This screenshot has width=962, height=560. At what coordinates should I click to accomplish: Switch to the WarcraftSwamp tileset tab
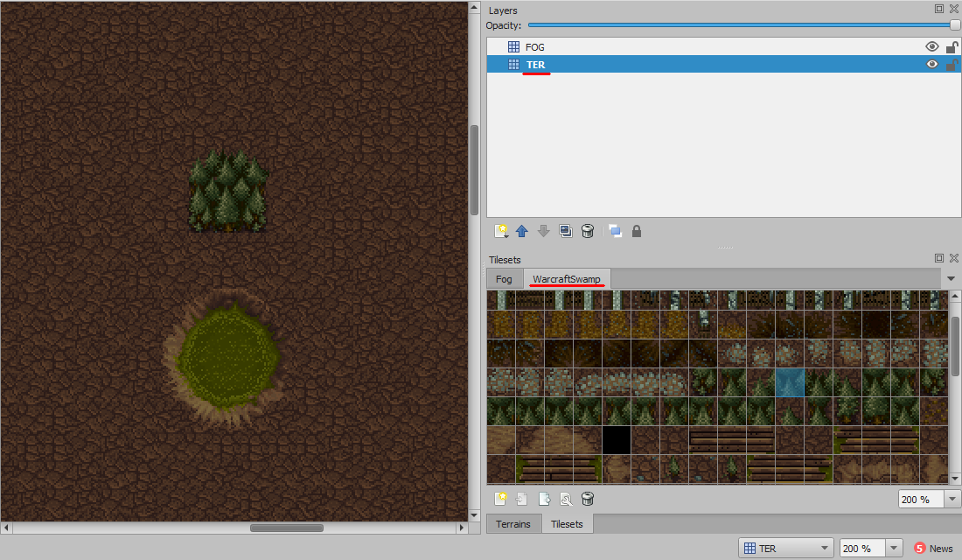567,279
